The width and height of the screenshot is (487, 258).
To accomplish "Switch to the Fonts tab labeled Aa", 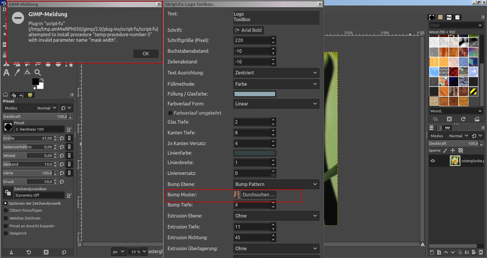I will [x=449, y=17].
